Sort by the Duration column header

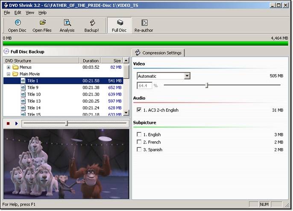(91, 61)
